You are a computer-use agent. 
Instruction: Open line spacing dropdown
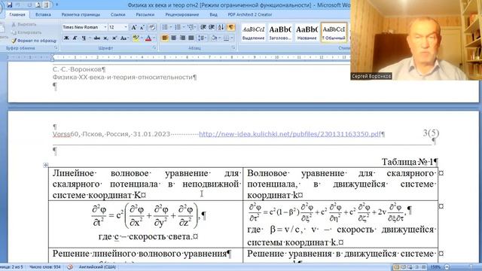click(202, 38)
